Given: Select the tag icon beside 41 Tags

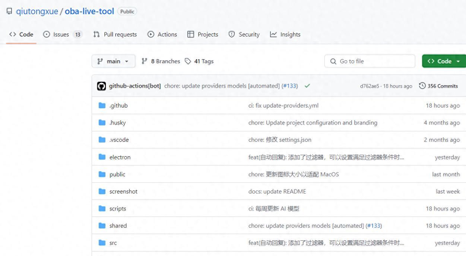Looking at the screenshot, I should (x=188, y=61).
